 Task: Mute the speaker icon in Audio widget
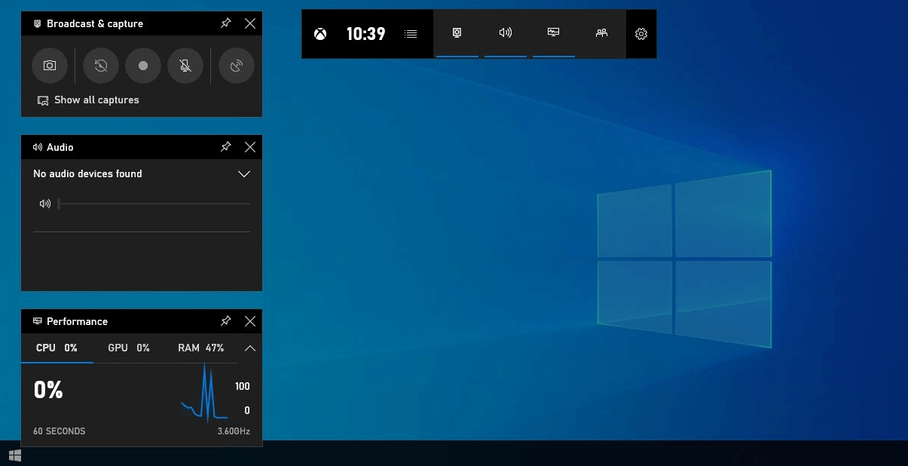coord(45,204)
